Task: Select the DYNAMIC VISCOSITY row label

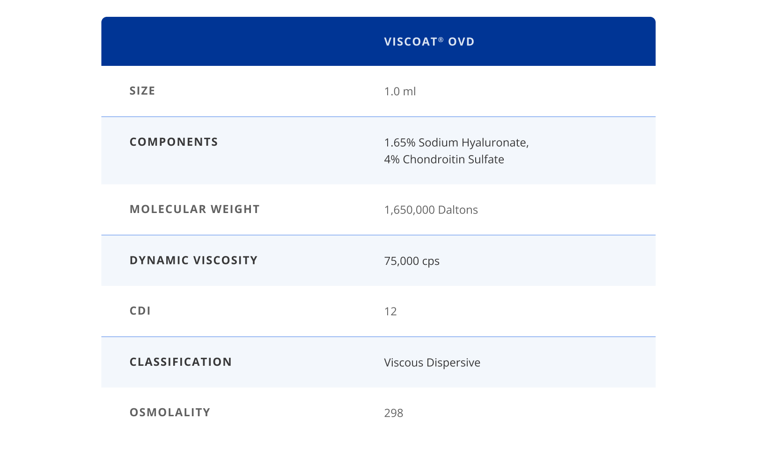Action: [193, 260]
